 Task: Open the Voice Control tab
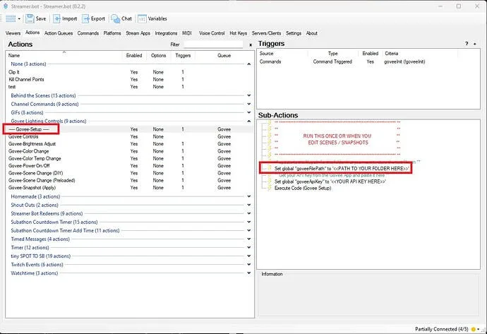[x=212, y=33]
